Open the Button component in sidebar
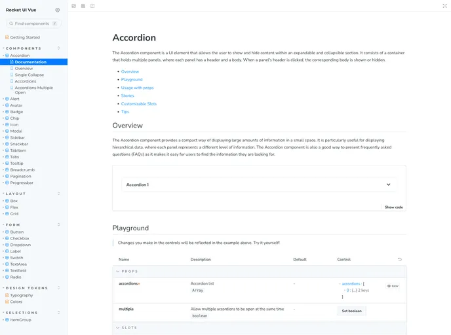The image size is (451, 335). pyautogui.click(x=17, y=232)
